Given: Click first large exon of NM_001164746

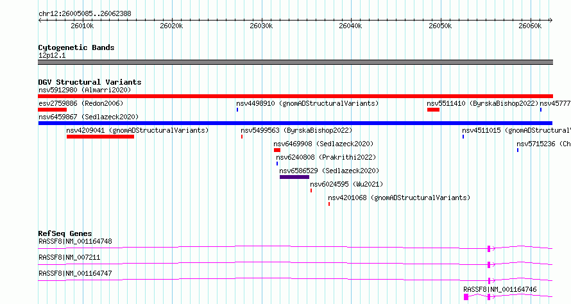Looking at the screenshot, I should pyautogui.click(x=466, y=297).
